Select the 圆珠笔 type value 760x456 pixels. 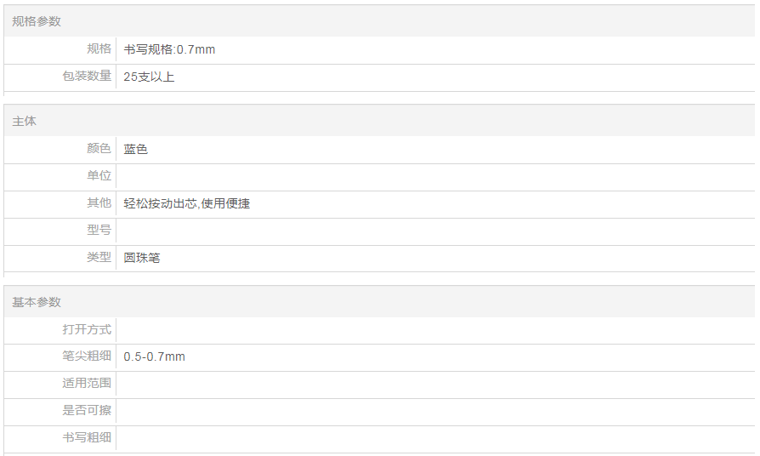[x=141, y=257]
